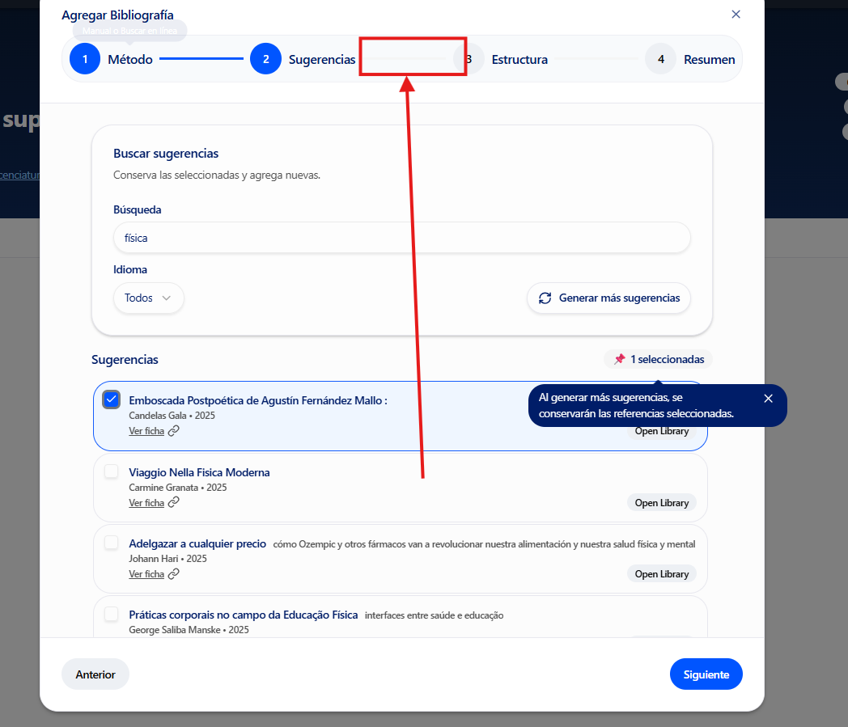Check Viaggio Nella Fisica Moderna
Image resolution: width=848 pixels, height=727 pixels.
(112, 471)
